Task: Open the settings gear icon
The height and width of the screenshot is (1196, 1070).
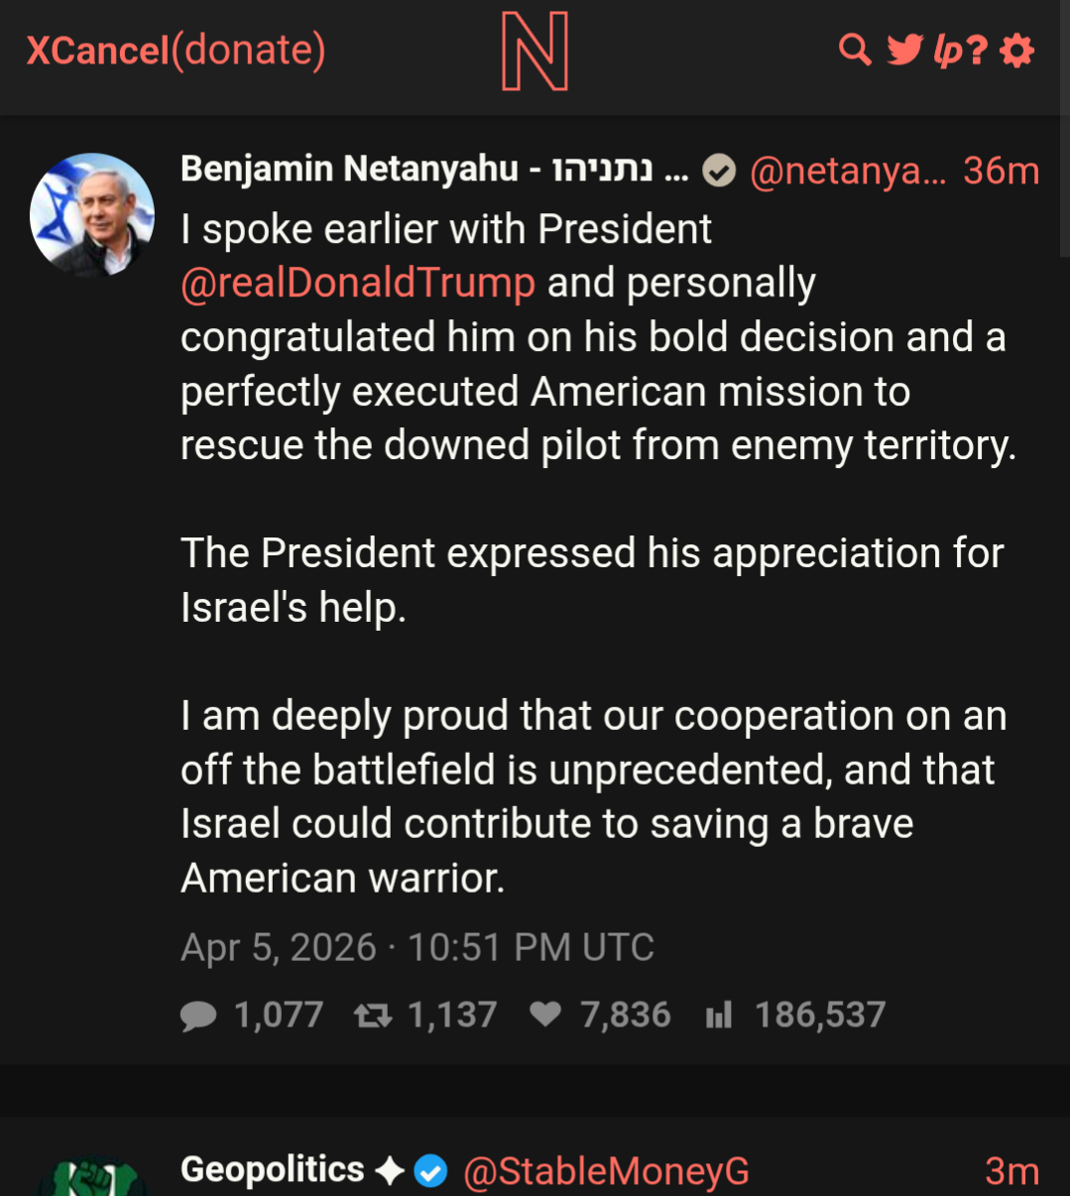Action: (x=1017, y=51)
